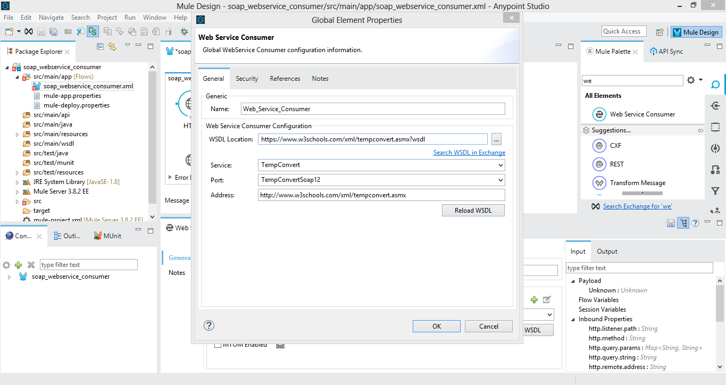This screenshot has width=726, height=385.
Task: Click the Save All toolbar icon
Action: pyautogui.click(x=53, y=31)
